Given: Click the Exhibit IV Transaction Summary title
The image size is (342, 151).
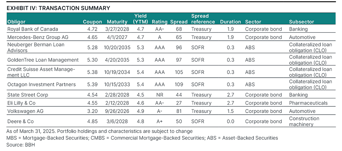Looking at the screenshot, I should [x=58, y=8].
